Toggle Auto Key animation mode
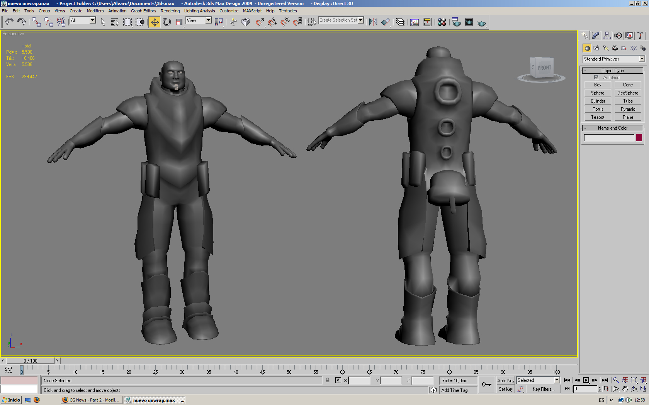Screen dimensions: 649x405 click(x=506, y=380)
